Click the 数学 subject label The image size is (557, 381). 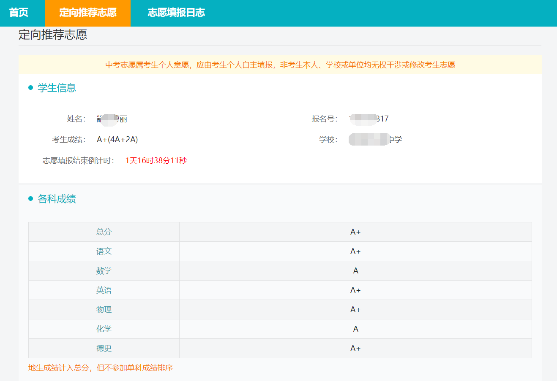(x=104, y=271)
